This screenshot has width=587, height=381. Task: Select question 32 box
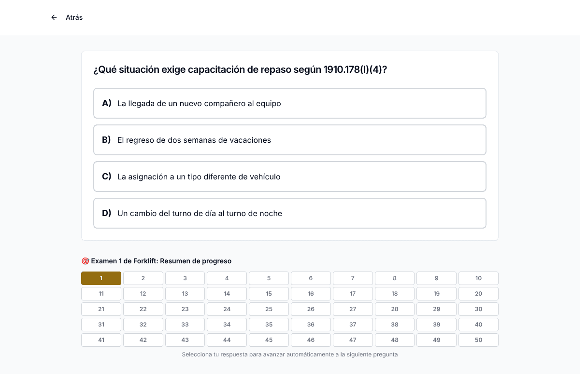tap(143, 325)
